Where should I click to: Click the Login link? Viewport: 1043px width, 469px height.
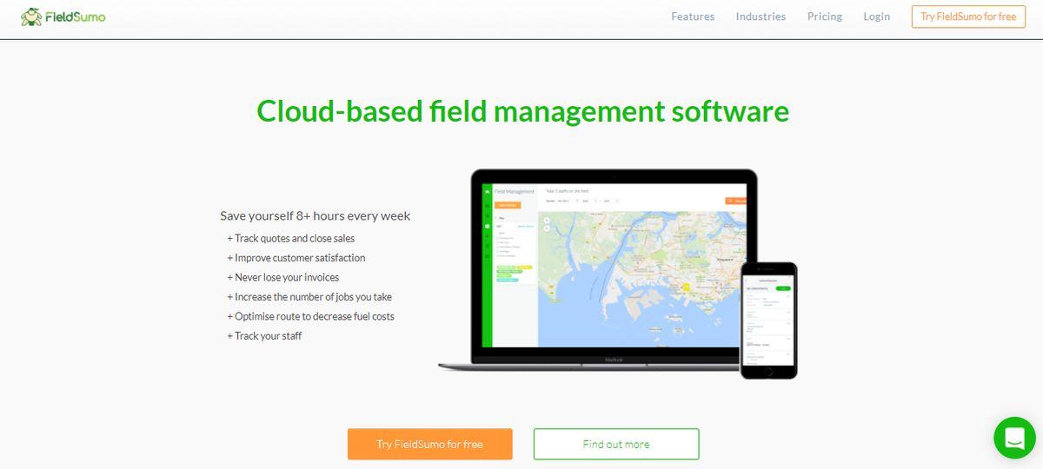[x=876, y=17]
